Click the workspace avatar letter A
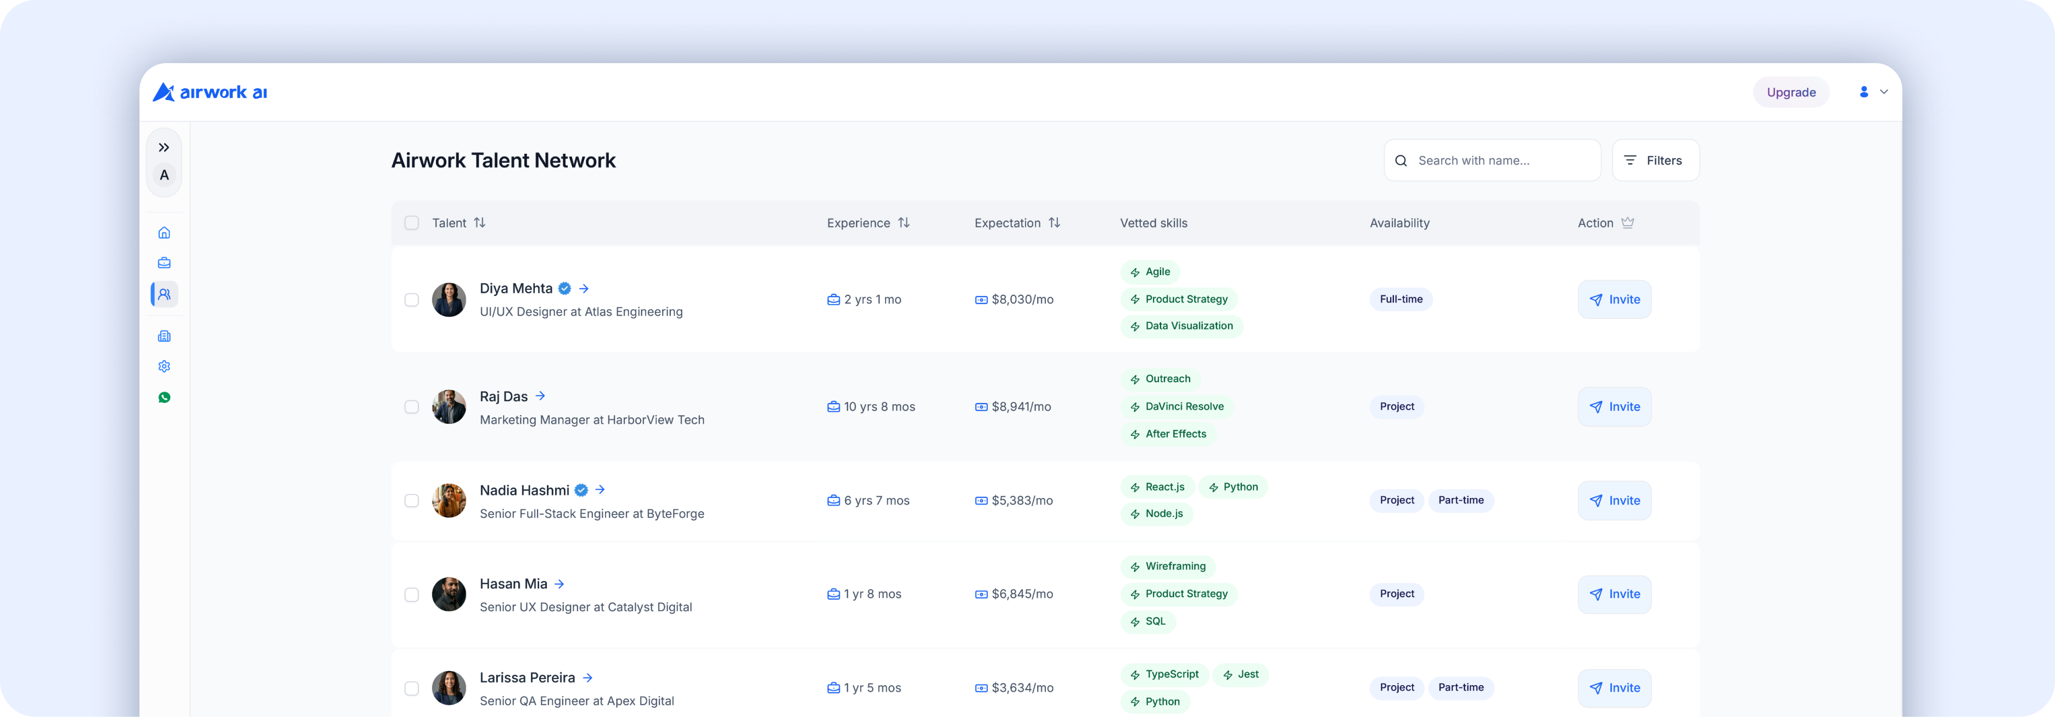The image size is (2055, 717). pyautogui.click(x=164, y=176)
